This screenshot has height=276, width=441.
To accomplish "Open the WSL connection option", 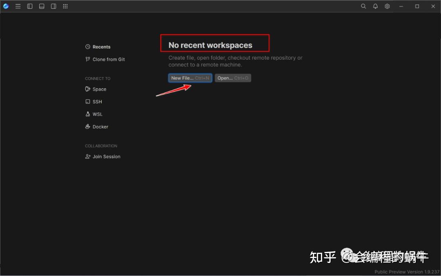I will [94, 114].
